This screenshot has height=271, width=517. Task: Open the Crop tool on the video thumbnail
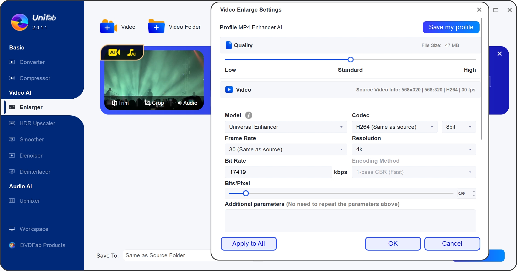click(x=154, y=103)
